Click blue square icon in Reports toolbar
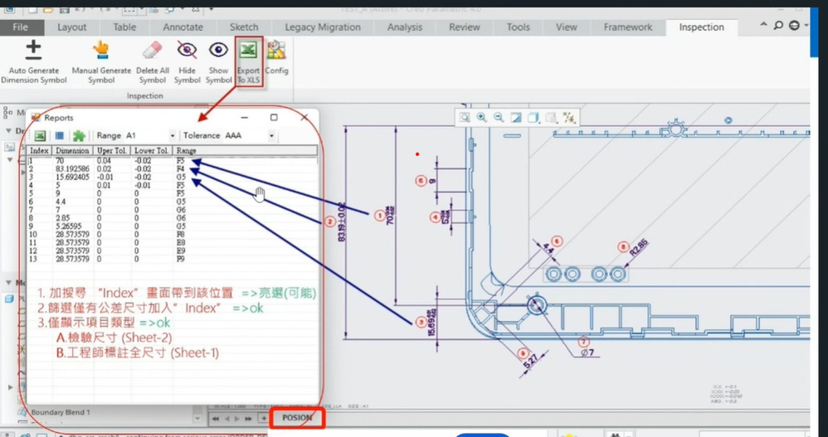 [x=60, y=136]
